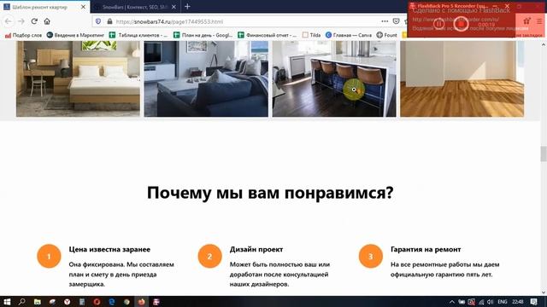Open the Таблица клиентов bookmark

pos(138,35)
